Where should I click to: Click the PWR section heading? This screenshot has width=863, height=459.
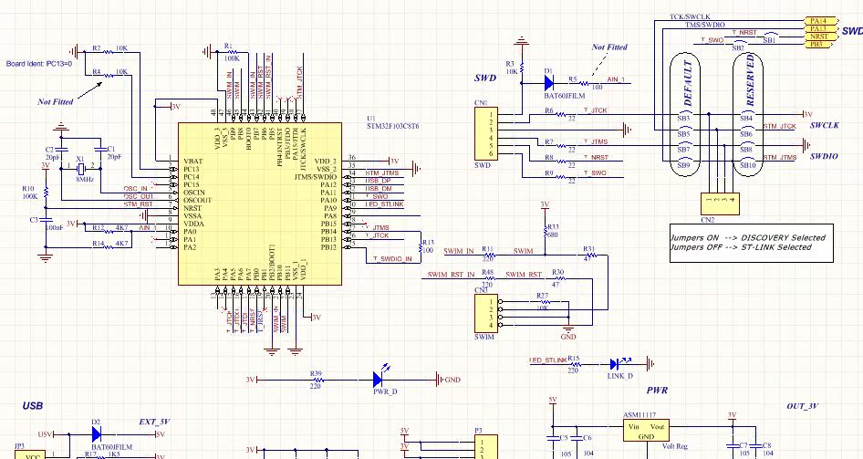[x=657, y=391]
